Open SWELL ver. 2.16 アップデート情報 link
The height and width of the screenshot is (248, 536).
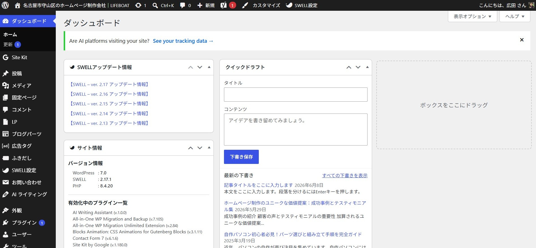[109, 94]
